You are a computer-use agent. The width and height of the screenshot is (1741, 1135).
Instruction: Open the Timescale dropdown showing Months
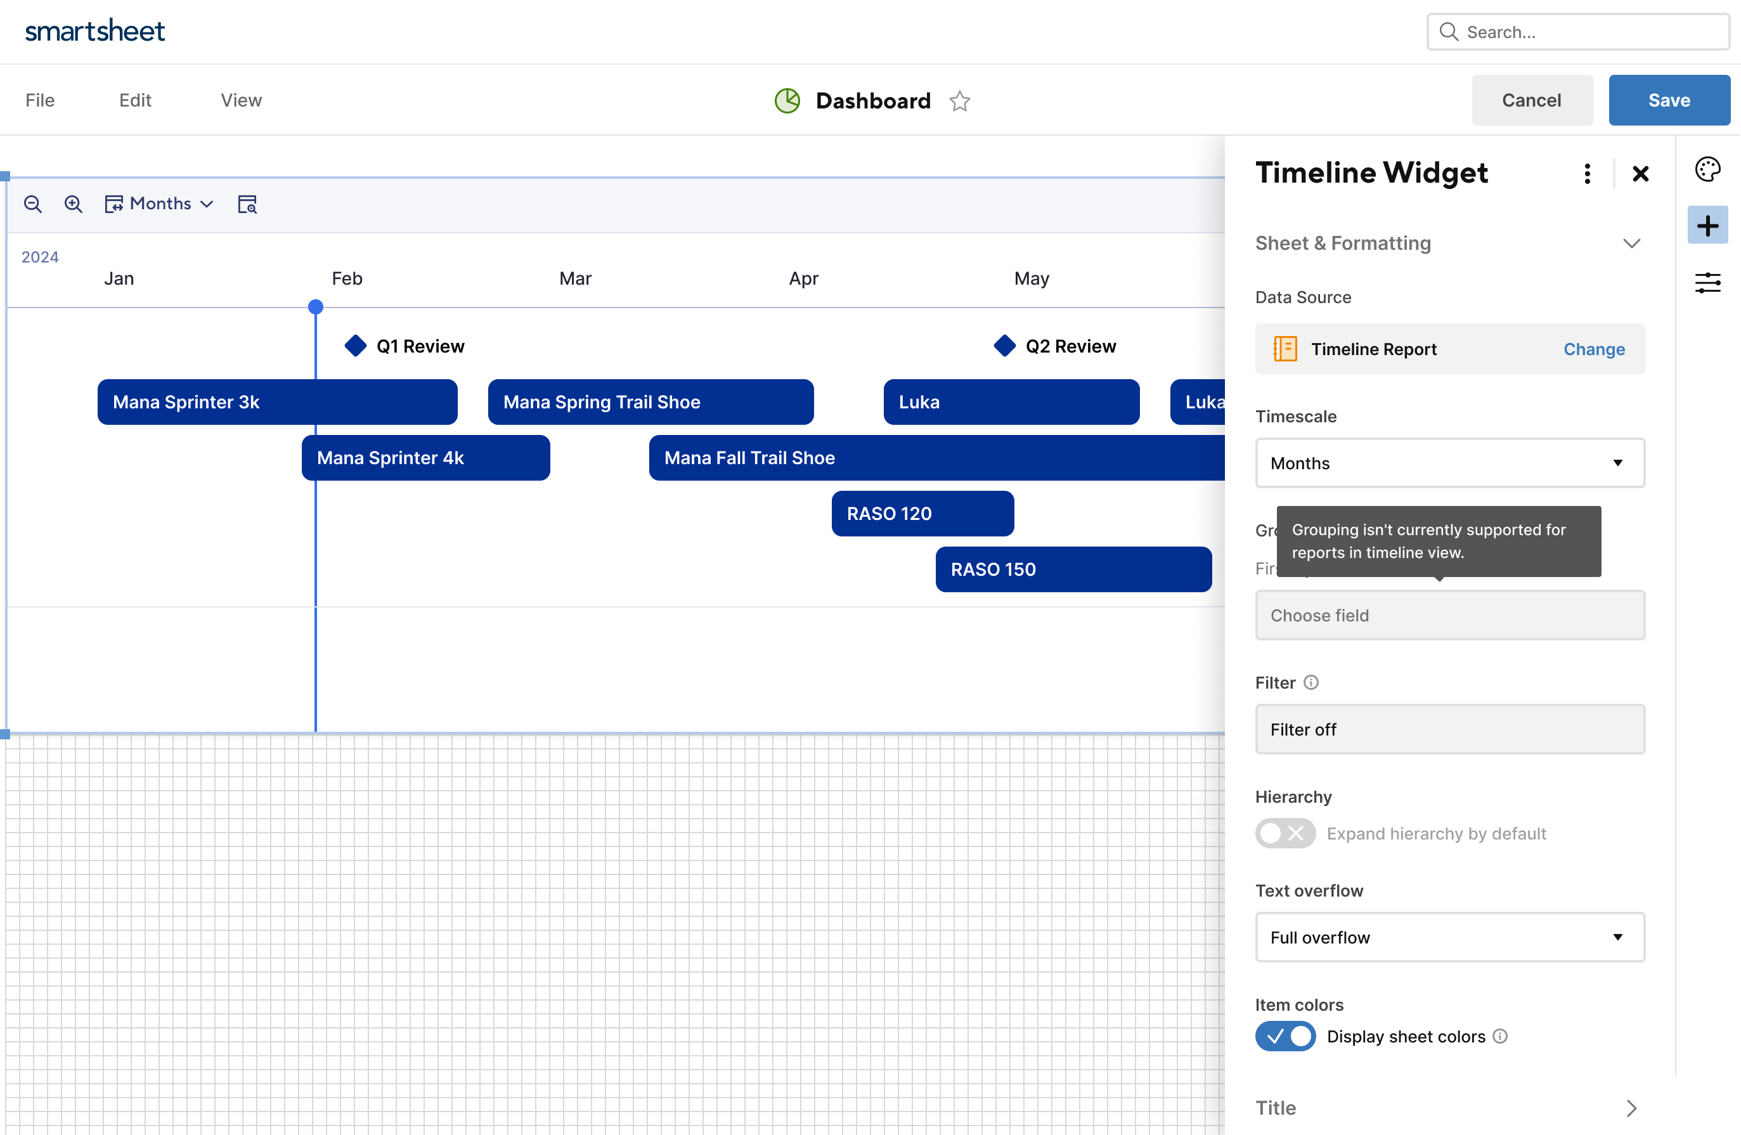click(x=1450, y=464)
